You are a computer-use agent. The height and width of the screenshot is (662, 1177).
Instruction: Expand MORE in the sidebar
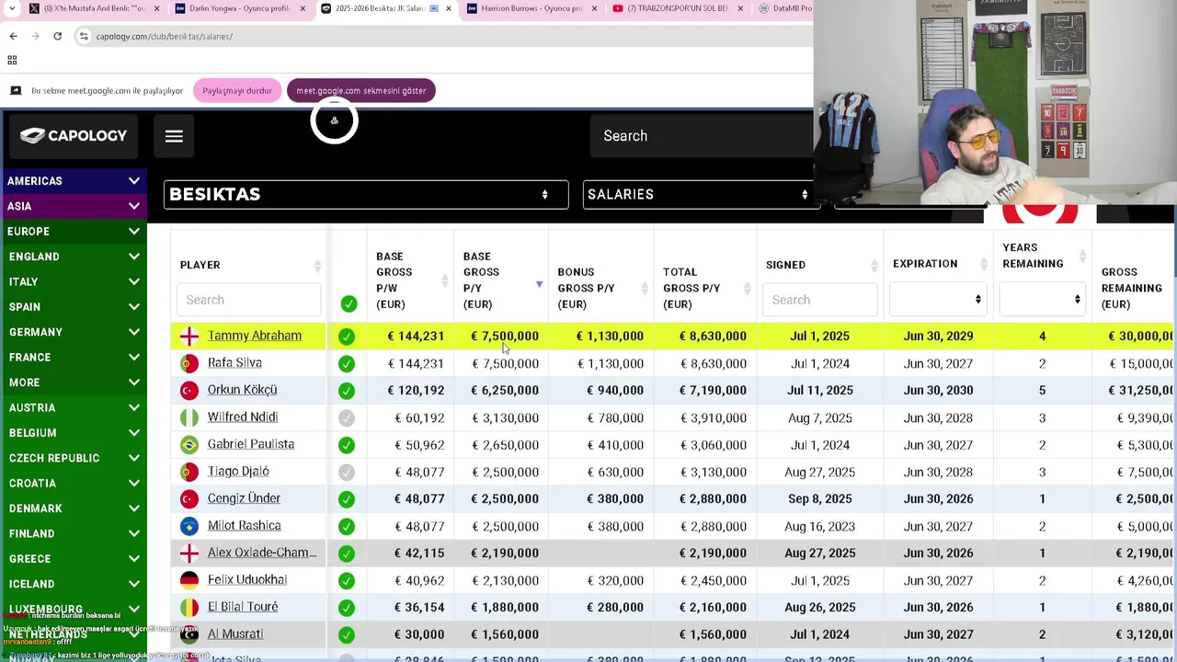click(74, 382)
